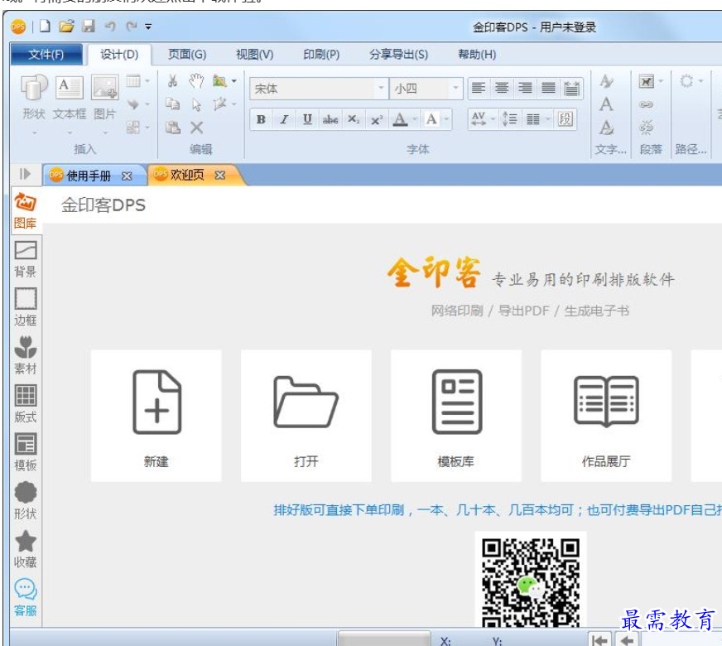Open the 收藏 favorites sidebar panel
Viewport: 722px width, 646px height.
pyautogui.click(x=26, y=549)
